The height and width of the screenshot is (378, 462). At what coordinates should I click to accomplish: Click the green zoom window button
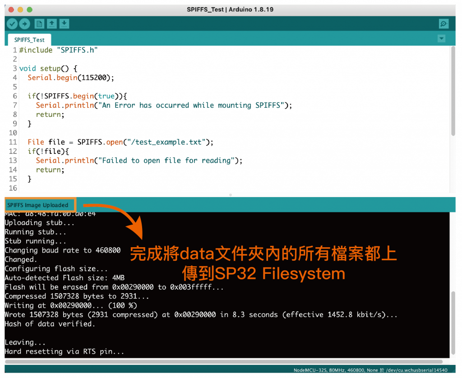click(29, 9)
